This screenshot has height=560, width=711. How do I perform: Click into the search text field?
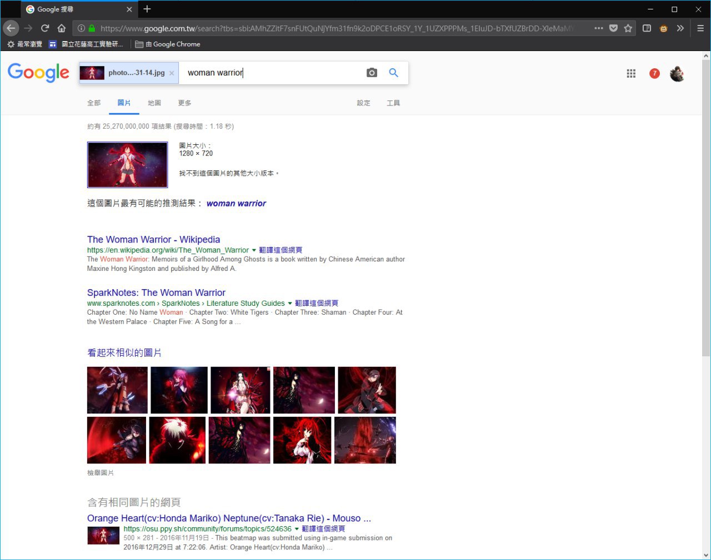click(x=272, y=73)
